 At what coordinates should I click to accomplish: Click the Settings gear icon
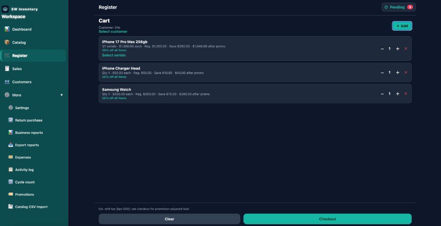(x=11, y=108)
